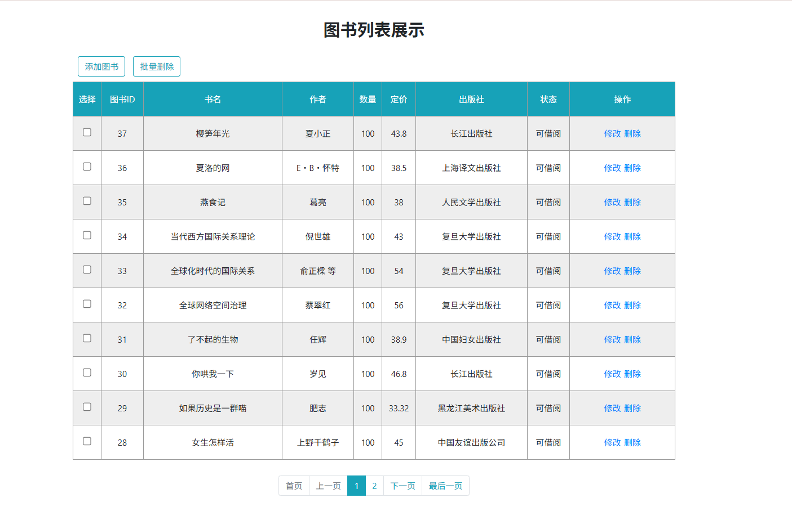Screen dimensions: 792x516
Task: Click publisher 中国友谊出版公司
Action: 471,442
